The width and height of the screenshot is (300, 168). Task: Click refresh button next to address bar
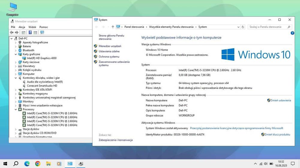point(243,27)
